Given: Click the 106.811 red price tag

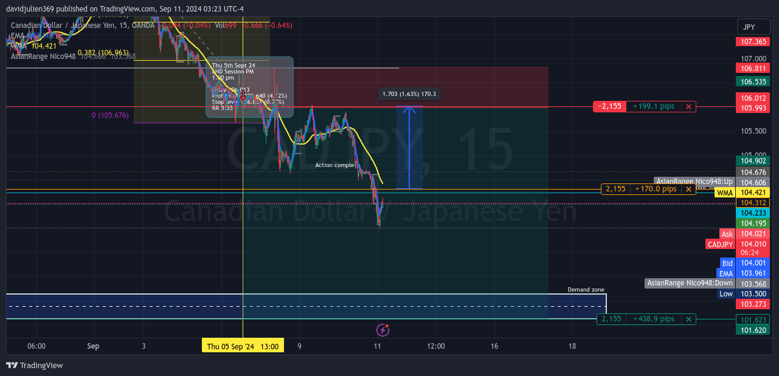Looking at the screenshot, I should pyautogui.click(x=753, y=69).
